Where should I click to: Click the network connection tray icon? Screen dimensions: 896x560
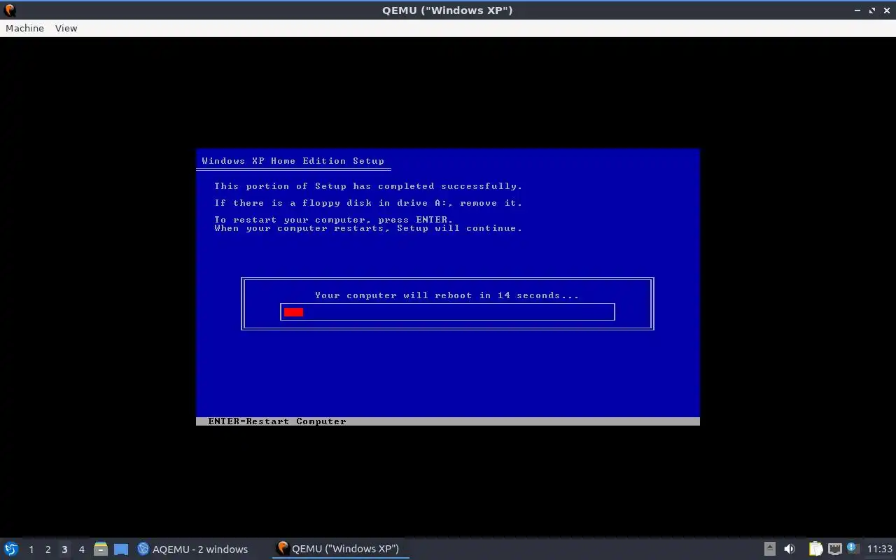coord(834,549)
